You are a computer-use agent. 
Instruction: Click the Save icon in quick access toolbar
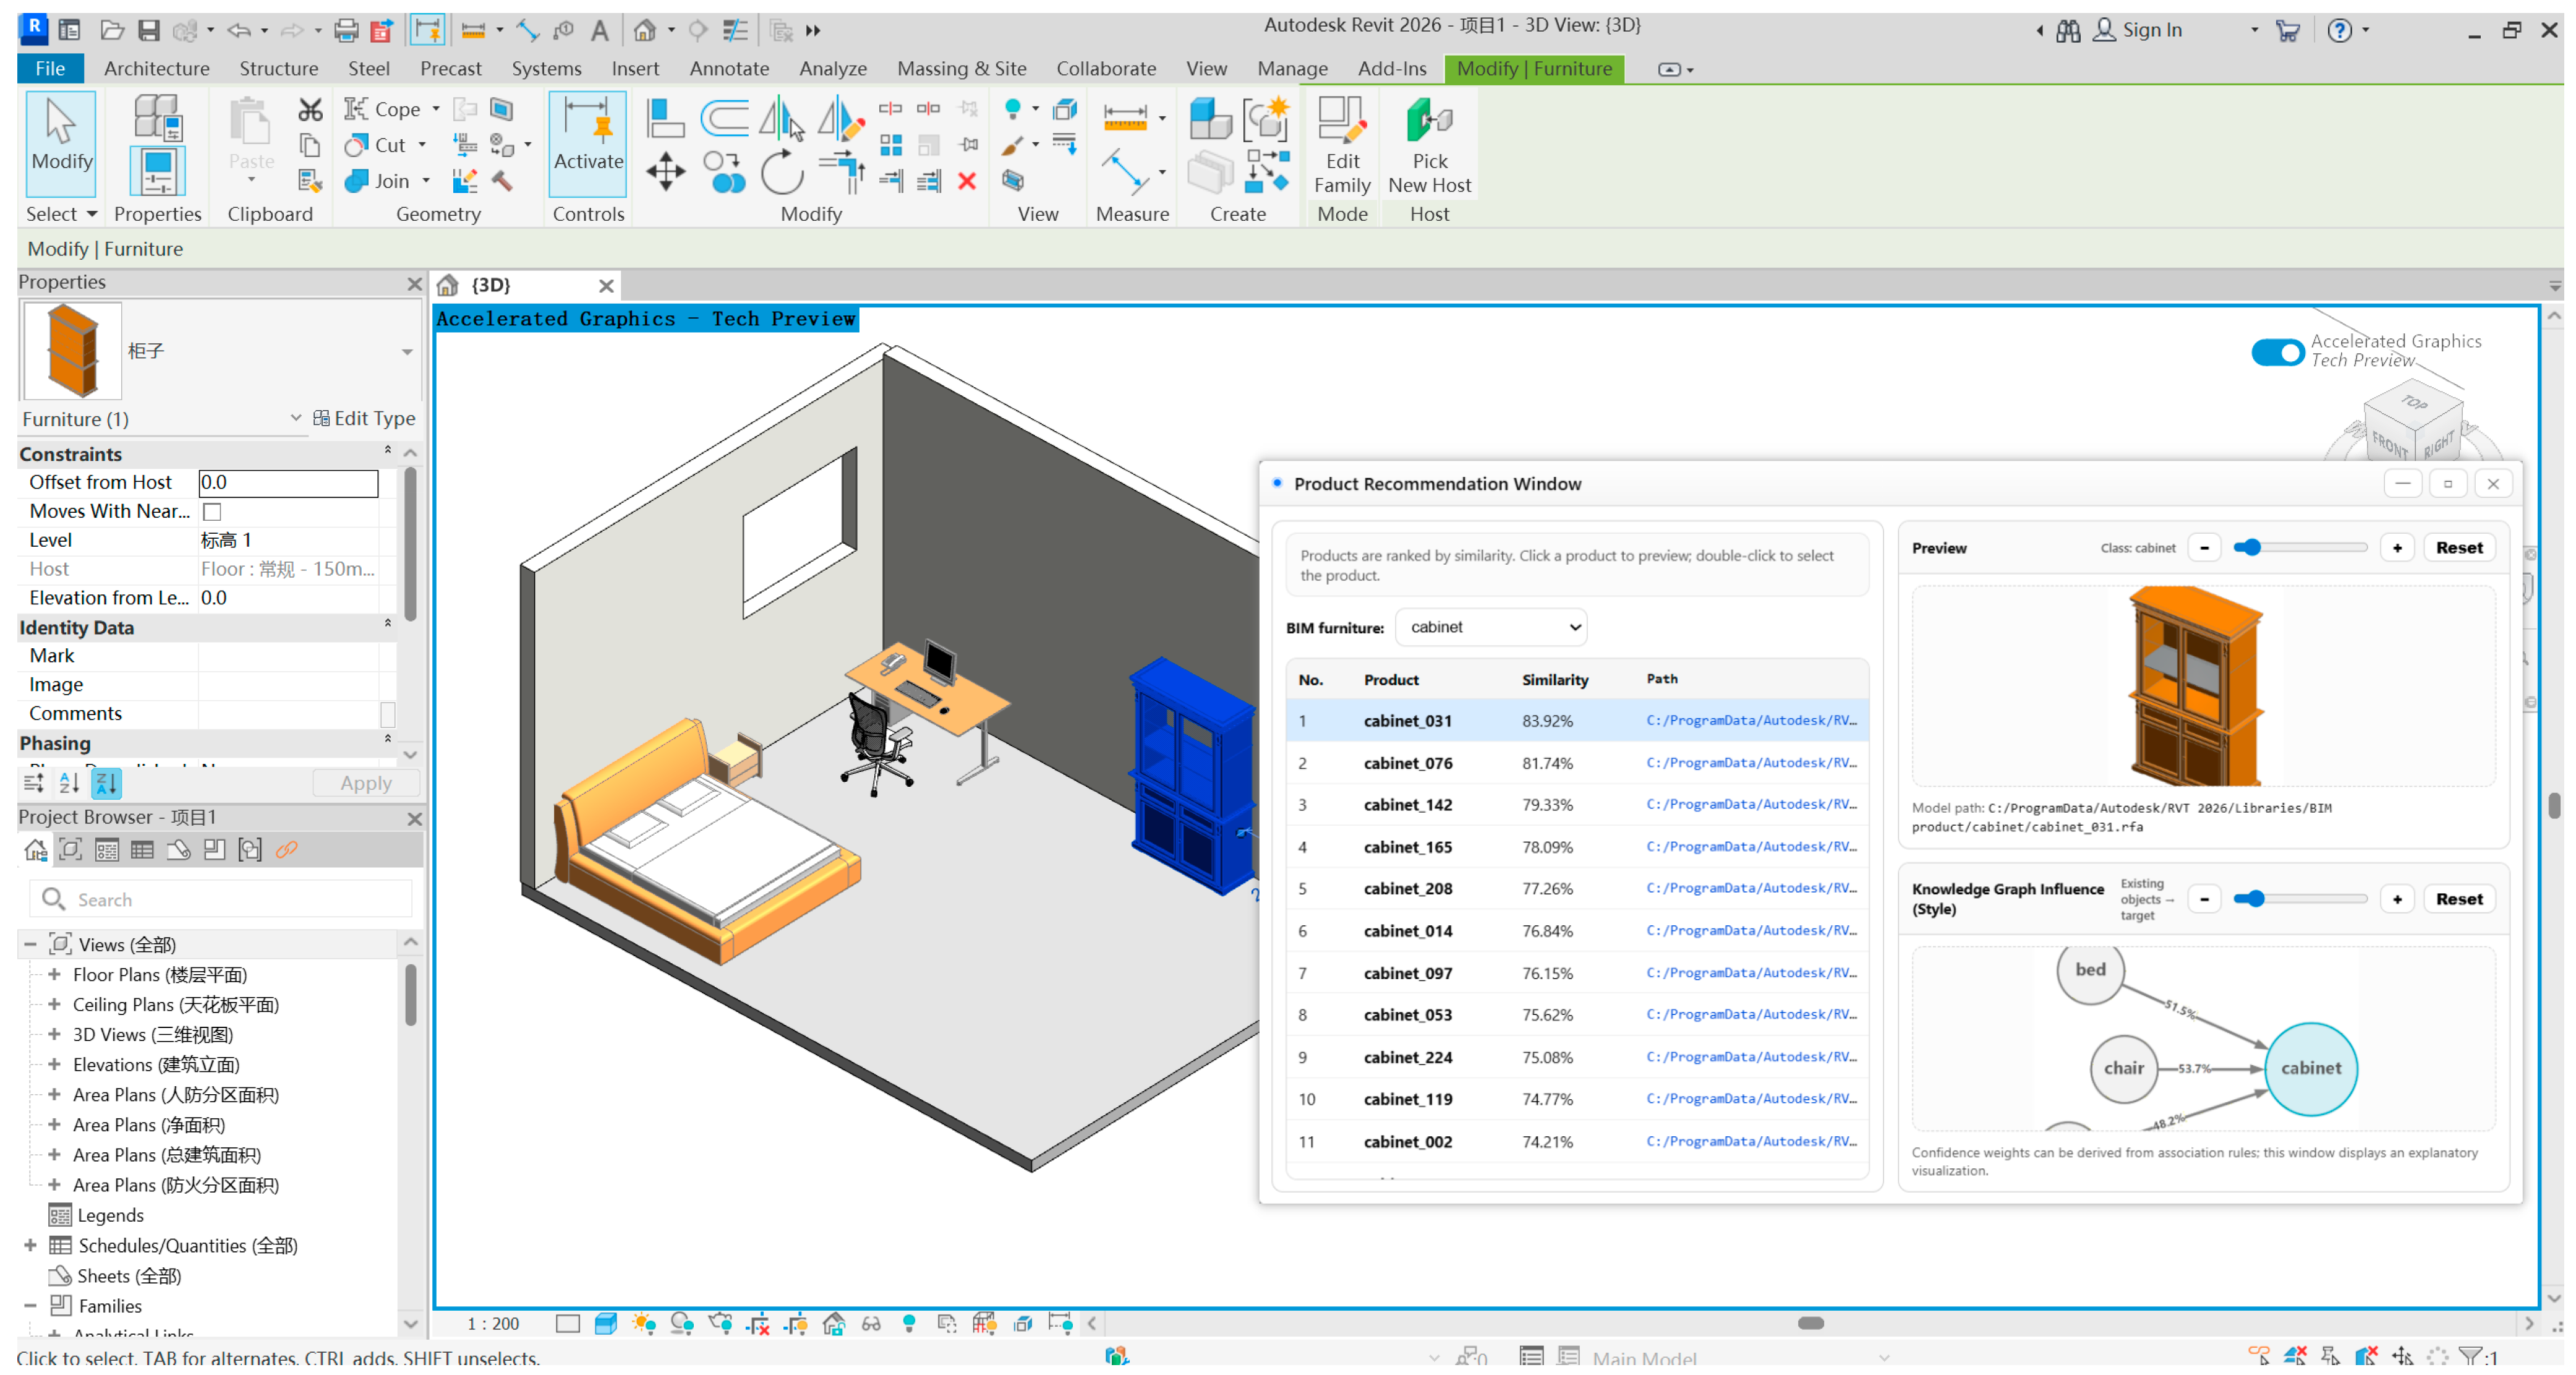point(149,30)
